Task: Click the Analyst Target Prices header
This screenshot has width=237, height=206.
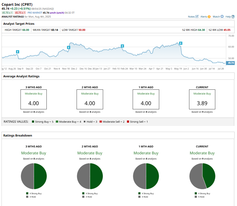Action: 19,24
